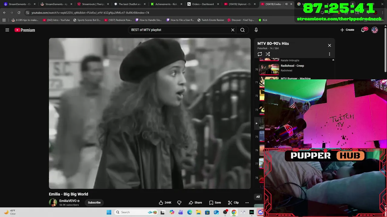Like the Emilia video
This screenshot has width=387, height=217.
pos(165,203)
